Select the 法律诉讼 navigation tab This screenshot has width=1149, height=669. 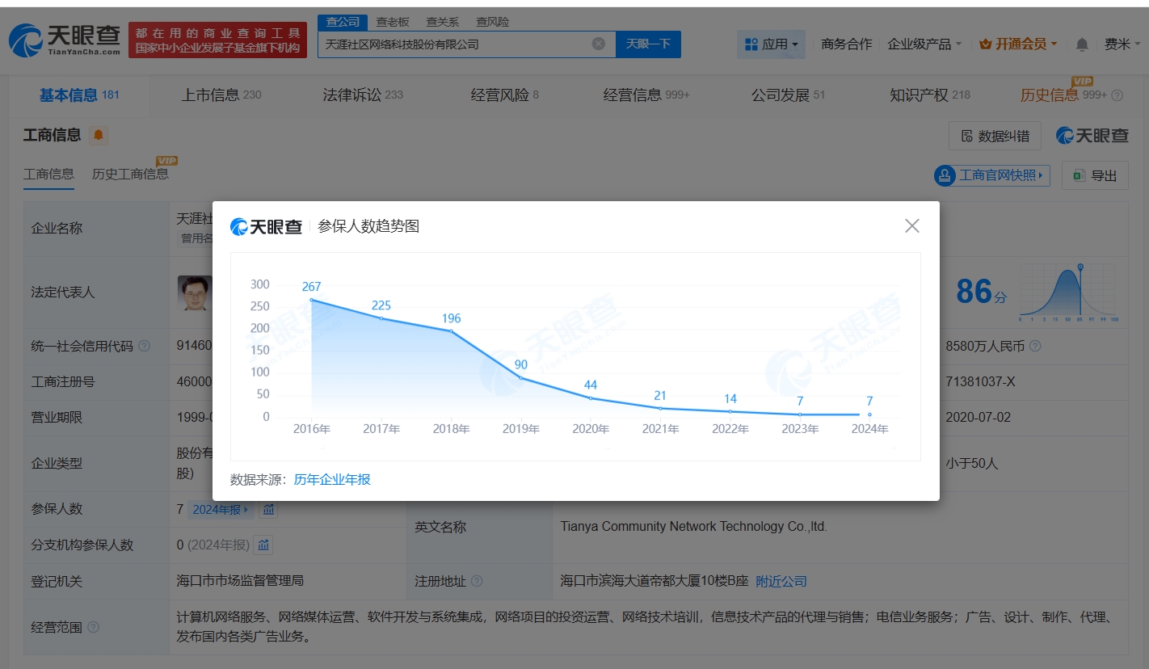click(x=363, y=95)
